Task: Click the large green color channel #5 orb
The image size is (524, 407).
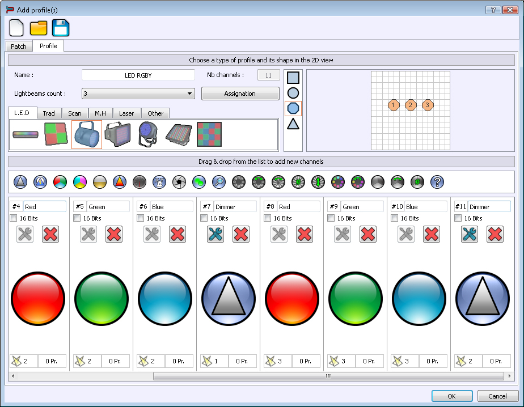Action: [x=102, y=298]
